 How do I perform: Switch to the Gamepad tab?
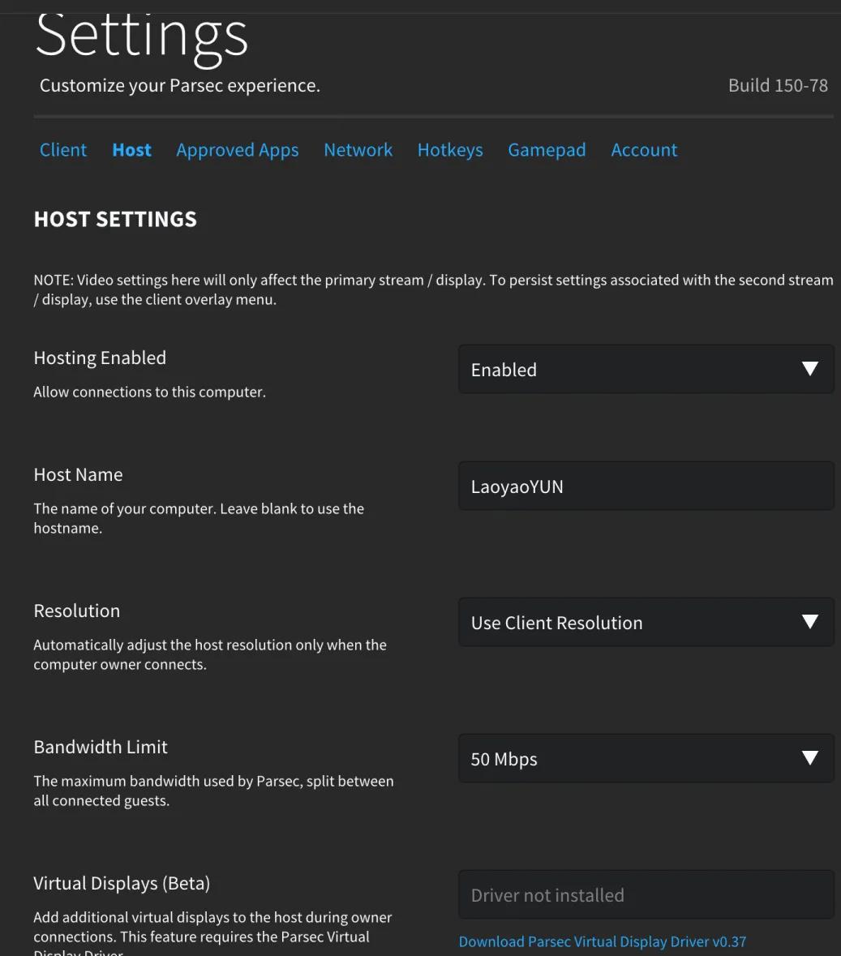click(547, 150)
